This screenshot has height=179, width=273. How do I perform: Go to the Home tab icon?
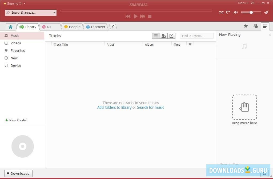tap(11, 27)
